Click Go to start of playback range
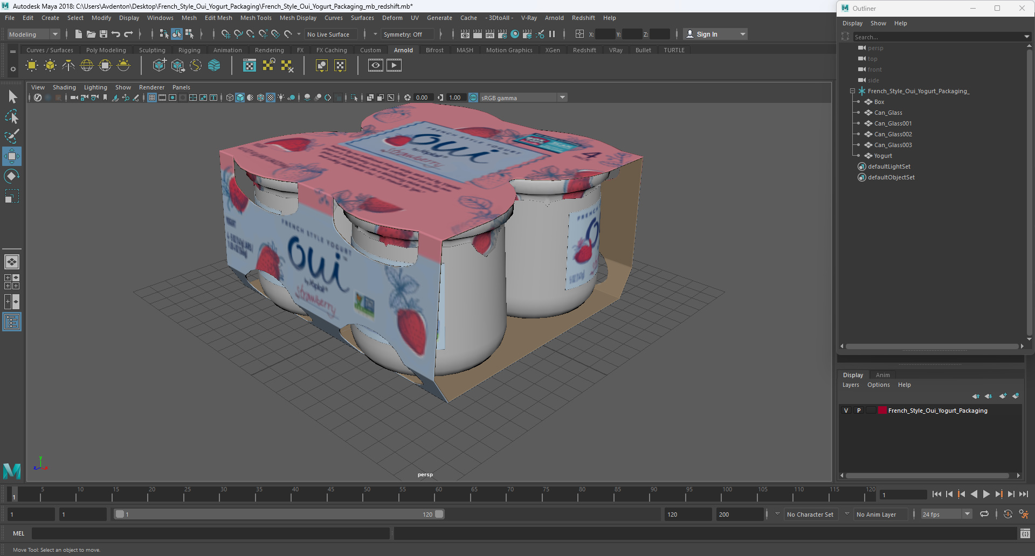1035x556 pixels. coord(937,494)
